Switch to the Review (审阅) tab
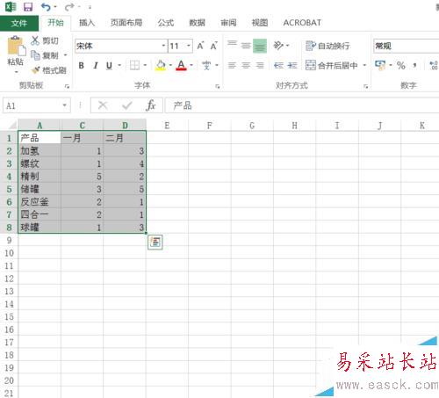Viewport: 439px width, 398px height. (x=228, y=23)
